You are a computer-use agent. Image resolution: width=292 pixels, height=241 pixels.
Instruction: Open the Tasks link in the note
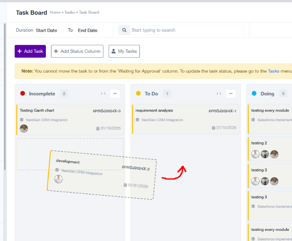273,71
